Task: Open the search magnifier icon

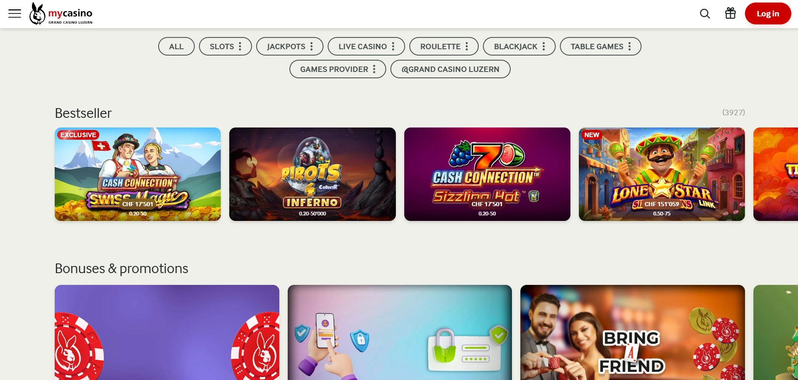Action: [705, 13]
